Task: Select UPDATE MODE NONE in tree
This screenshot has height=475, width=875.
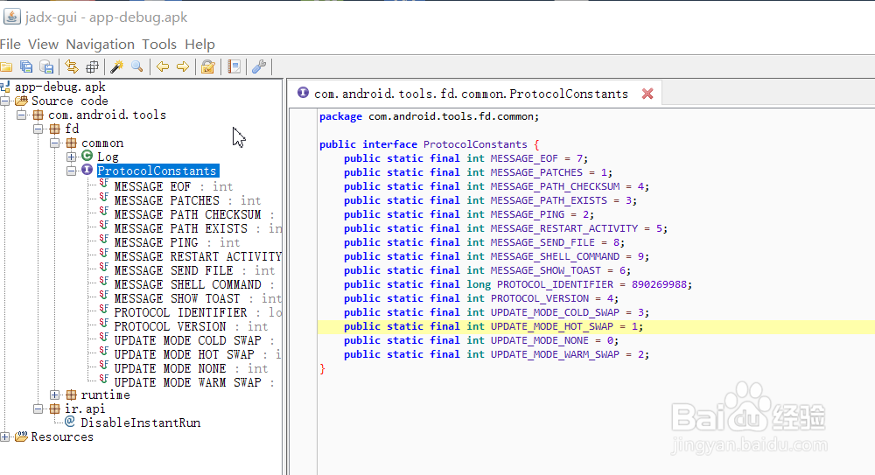Action: point(191,367)
